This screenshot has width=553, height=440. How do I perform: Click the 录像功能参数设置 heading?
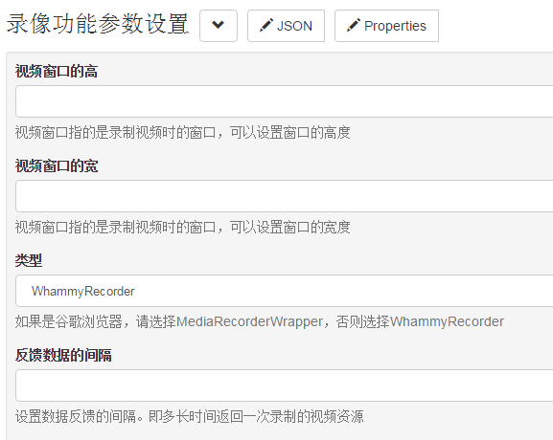point(98,24)
